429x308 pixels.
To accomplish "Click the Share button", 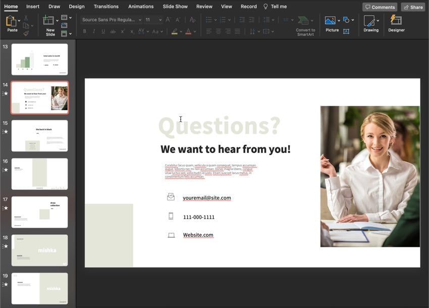I will click(413, 7).
